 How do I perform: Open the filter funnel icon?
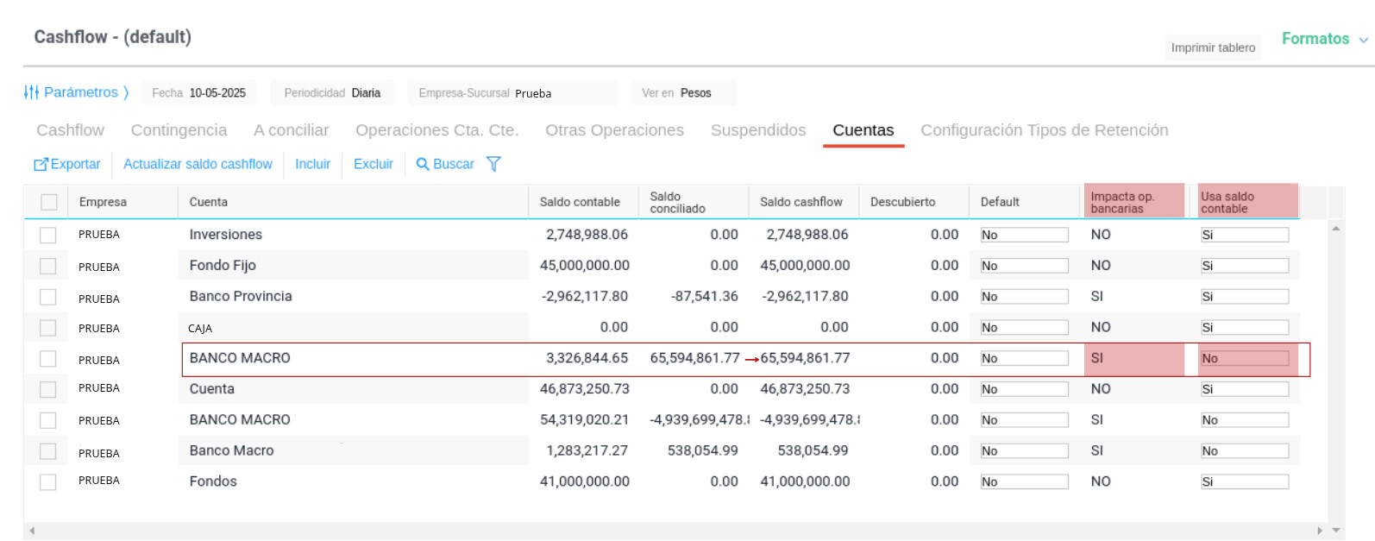(493, 164)
